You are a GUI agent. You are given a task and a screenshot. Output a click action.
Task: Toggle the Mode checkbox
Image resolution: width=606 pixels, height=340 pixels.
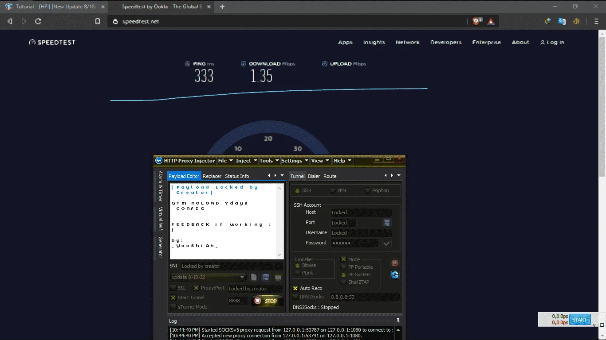point(343,259)
